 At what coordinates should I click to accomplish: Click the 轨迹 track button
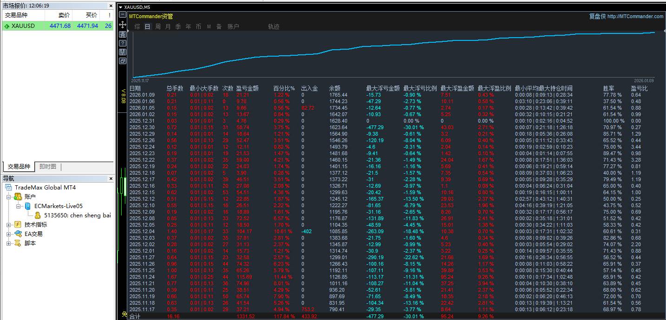pos(274,27)
